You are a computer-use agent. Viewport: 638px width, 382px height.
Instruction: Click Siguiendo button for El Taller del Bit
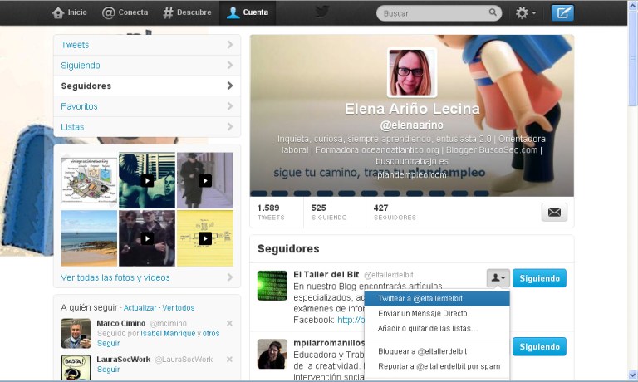pos(539,278)
